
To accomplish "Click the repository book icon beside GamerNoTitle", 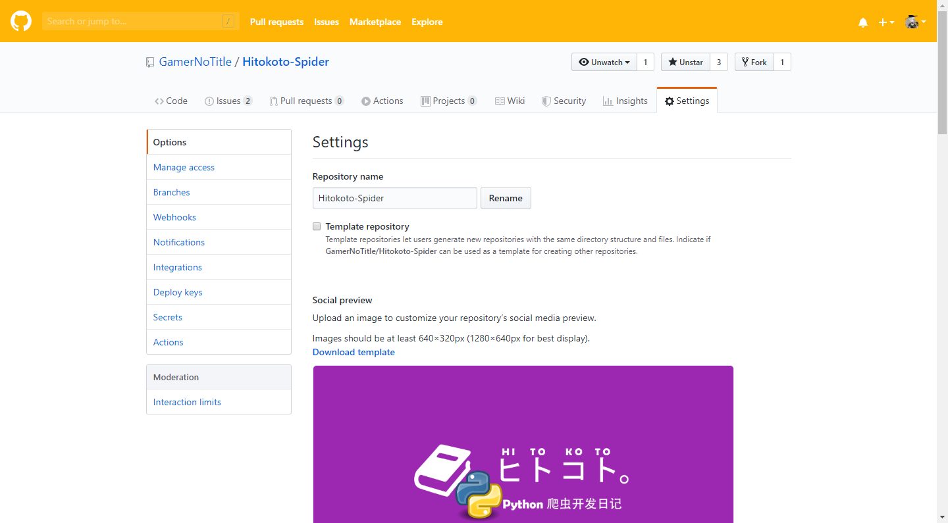I will coord(150,61).
